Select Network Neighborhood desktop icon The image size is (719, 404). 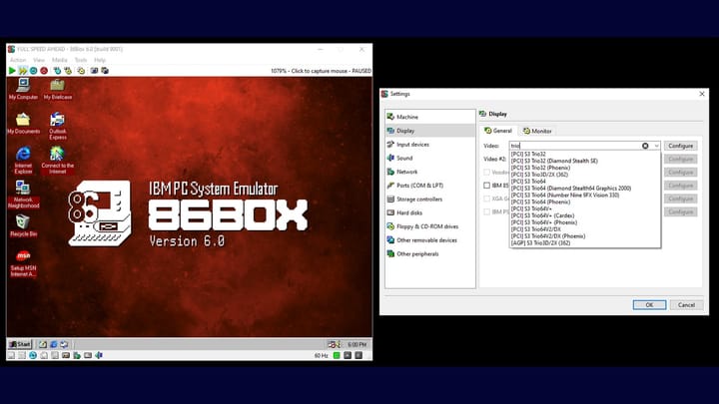[23, 195]
